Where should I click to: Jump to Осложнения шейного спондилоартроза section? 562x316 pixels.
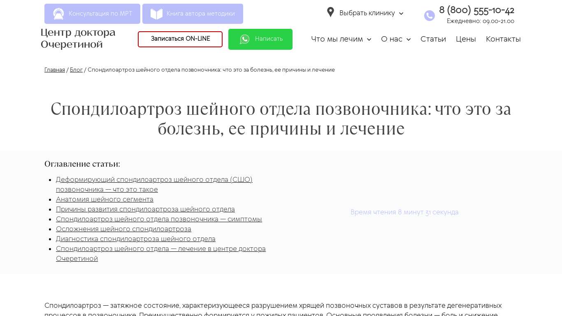123,229
